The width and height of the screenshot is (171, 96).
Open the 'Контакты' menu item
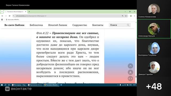[98, 25]
